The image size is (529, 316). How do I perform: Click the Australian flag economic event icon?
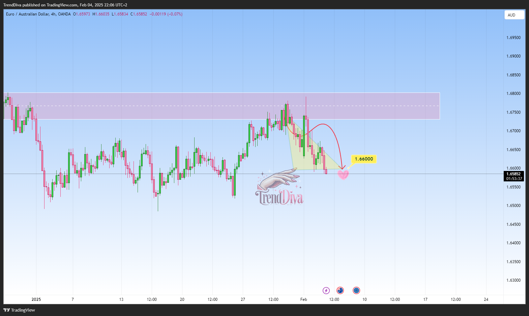340,290
